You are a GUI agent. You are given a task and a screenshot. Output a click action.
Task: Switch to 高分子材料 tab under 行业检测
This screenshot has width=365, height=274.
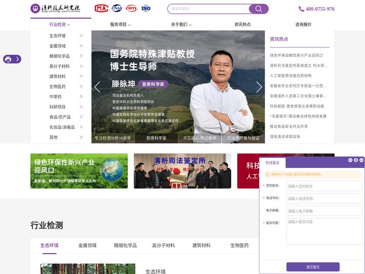click(x=163, y=246)
